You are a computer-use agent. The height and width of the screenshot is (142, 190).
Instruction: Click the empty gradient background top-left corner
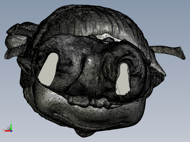click(x=12, y=10)
